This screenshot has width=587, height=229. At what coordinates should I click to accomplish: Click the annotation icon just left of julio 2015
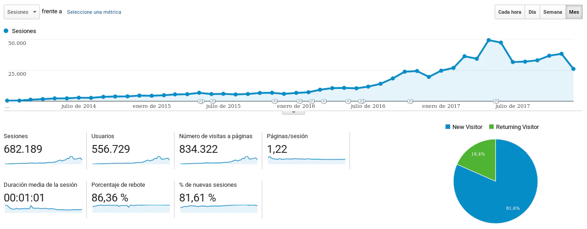200,101
